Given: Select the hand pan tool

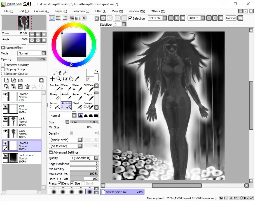Looking at the screenshot, I should coord(71,79).
